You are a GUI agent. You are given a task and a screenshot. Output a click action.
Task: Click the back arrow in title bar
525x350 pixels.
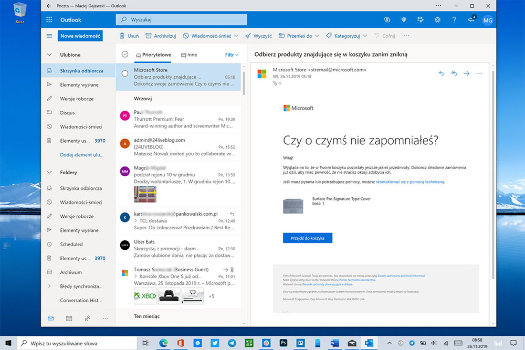(x=49, y=6)
